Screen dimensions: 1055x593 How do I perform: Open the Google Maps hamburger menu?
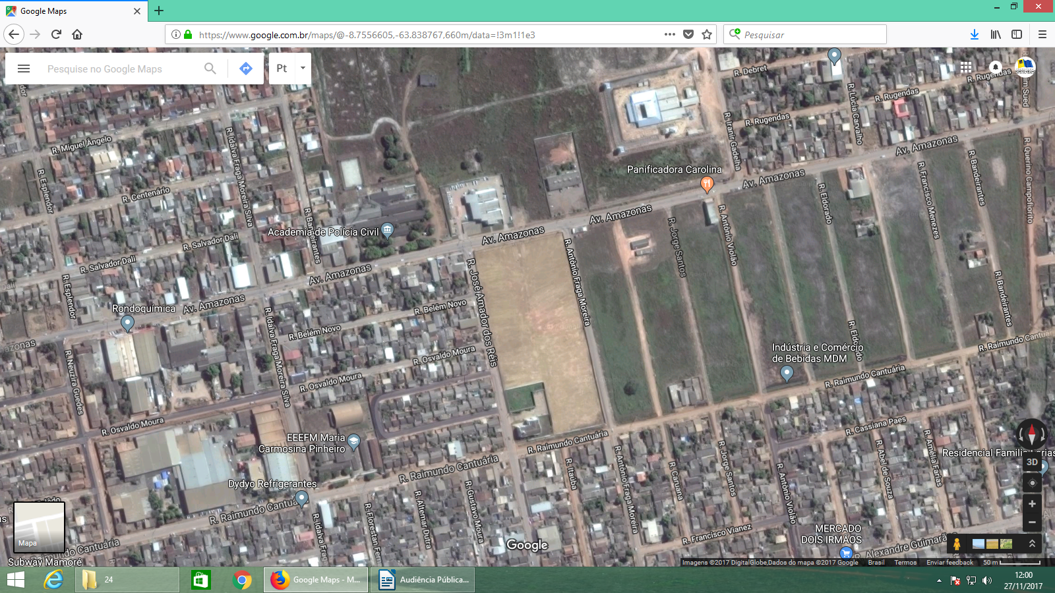(x=24, y=69)
